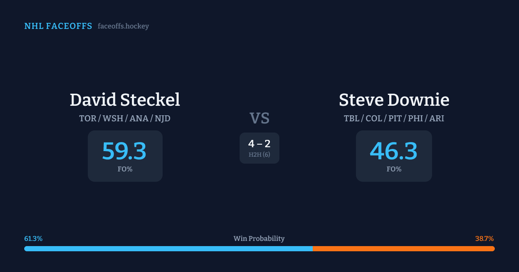This screenshot has height=272, width=519.
Task: Click the H2H (6) label
Action: (259, 155)
